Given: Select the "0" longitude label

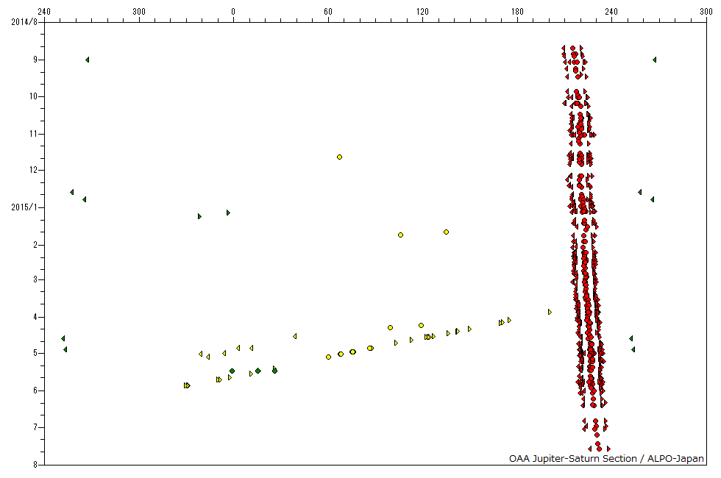Looking at the screenshot, I should click(x=233, y=12).
